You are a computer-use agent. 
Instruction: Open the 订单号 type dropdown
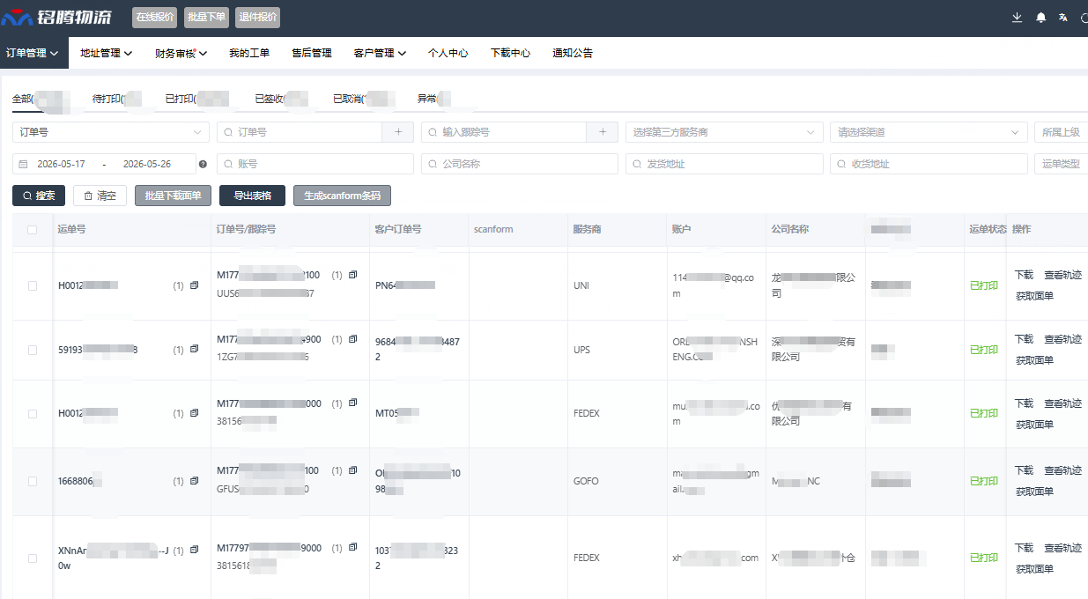pyautogui.click(x=111, y=132)
